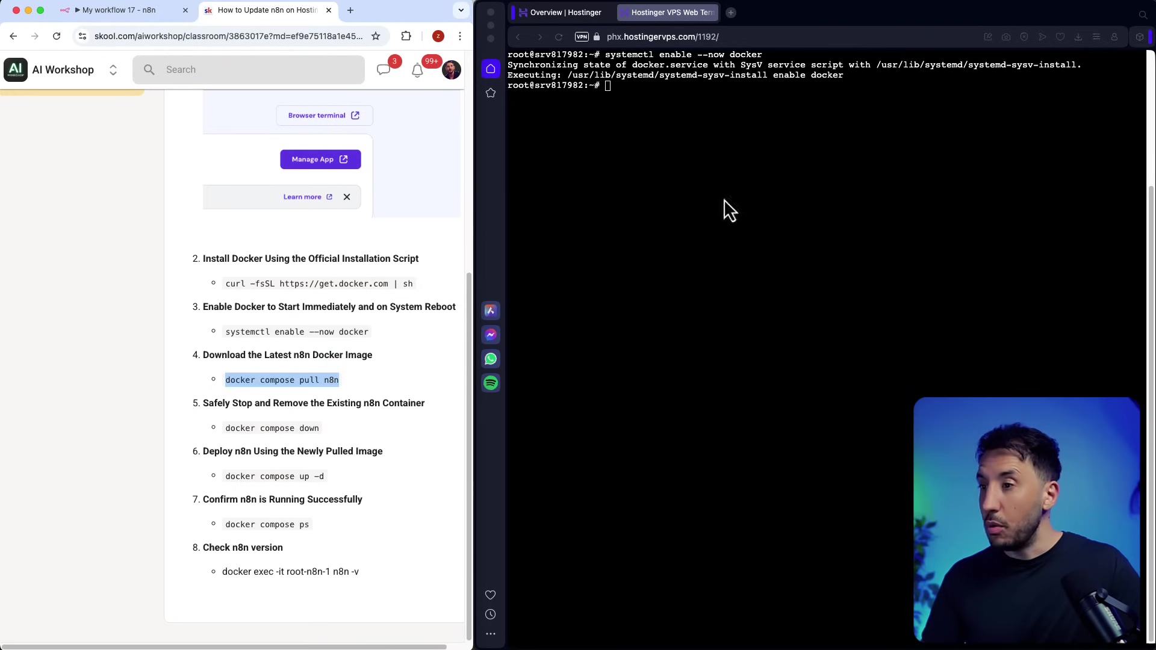Open site settings icon in Chrome address bar
The width and height of the screenshot is (1156, 650).
click(x=82, y=36)
